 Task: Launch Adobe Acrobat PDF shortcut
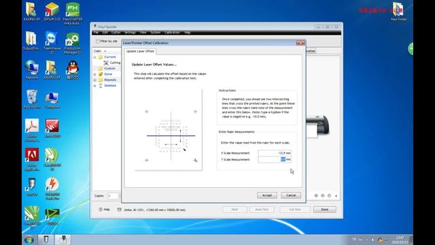point(32,130)
